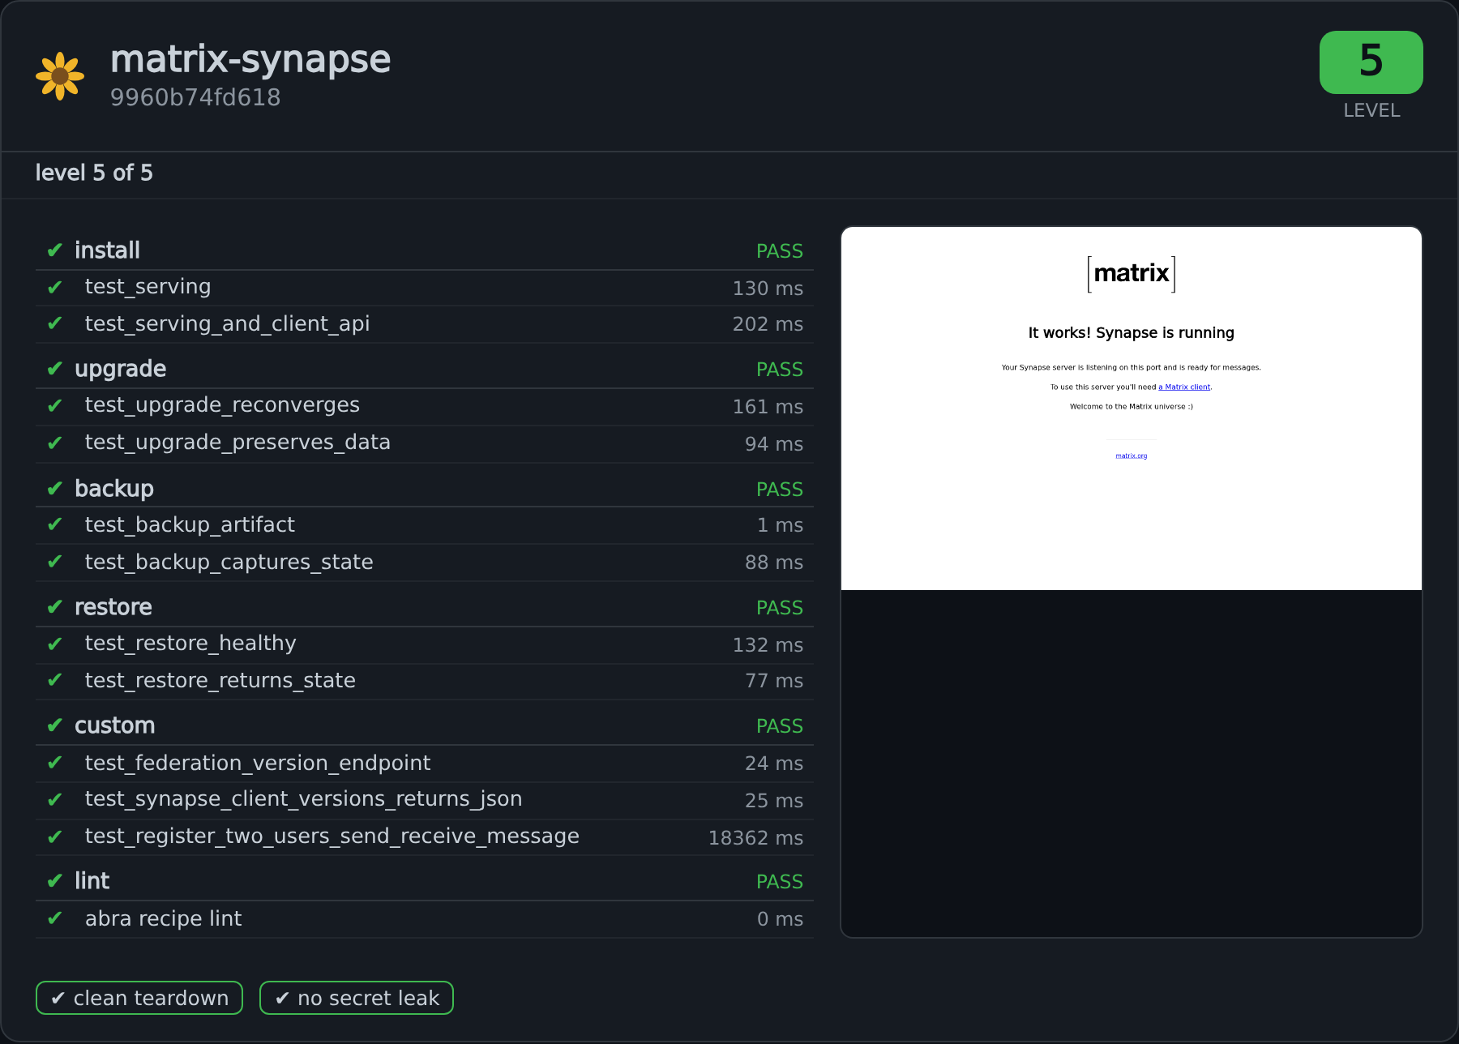Screen dimensions: 1459x1044
Task: Click the test_upgrade_reconverges test name
Action: coord(222,405)
